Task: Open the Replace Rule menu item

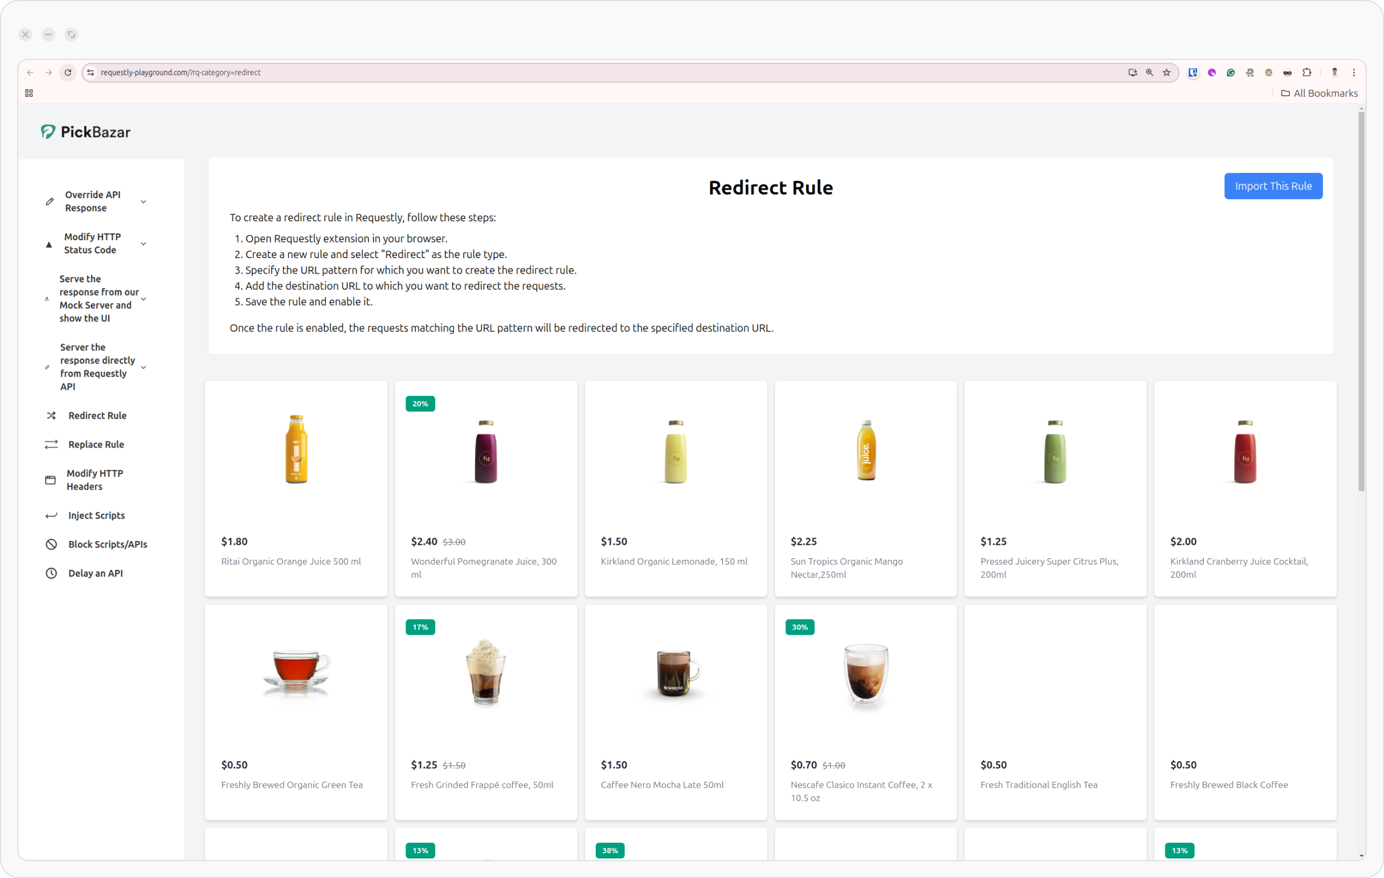Action: point(96,444)
